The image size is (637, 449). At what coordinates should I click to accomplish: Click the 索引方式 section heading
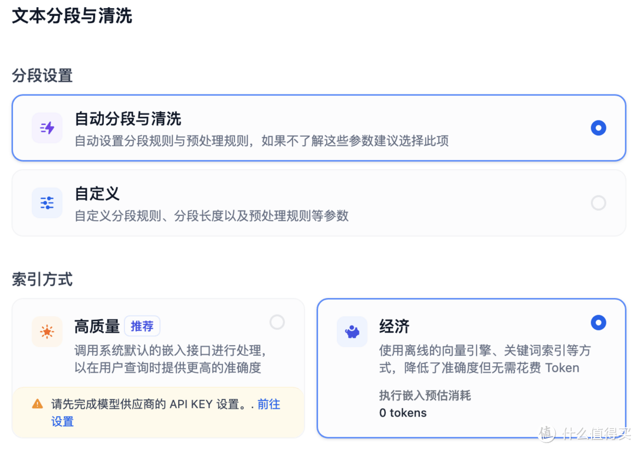click(x=41, y=279)
